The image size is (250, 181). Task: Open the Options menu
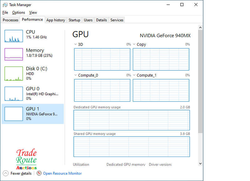tap(18, 13)
